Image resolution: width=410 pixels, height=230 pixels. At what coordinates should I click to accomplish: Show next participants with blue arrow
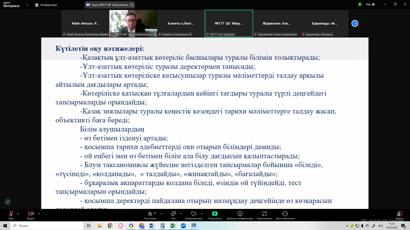pyautogui.click(x=355, y=24)
